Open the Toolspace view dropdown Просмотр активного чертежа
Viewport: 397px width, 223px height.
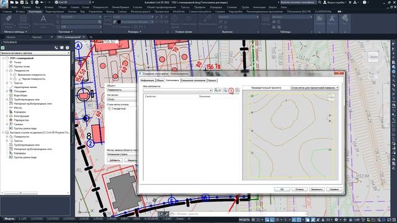coord(35,53)
